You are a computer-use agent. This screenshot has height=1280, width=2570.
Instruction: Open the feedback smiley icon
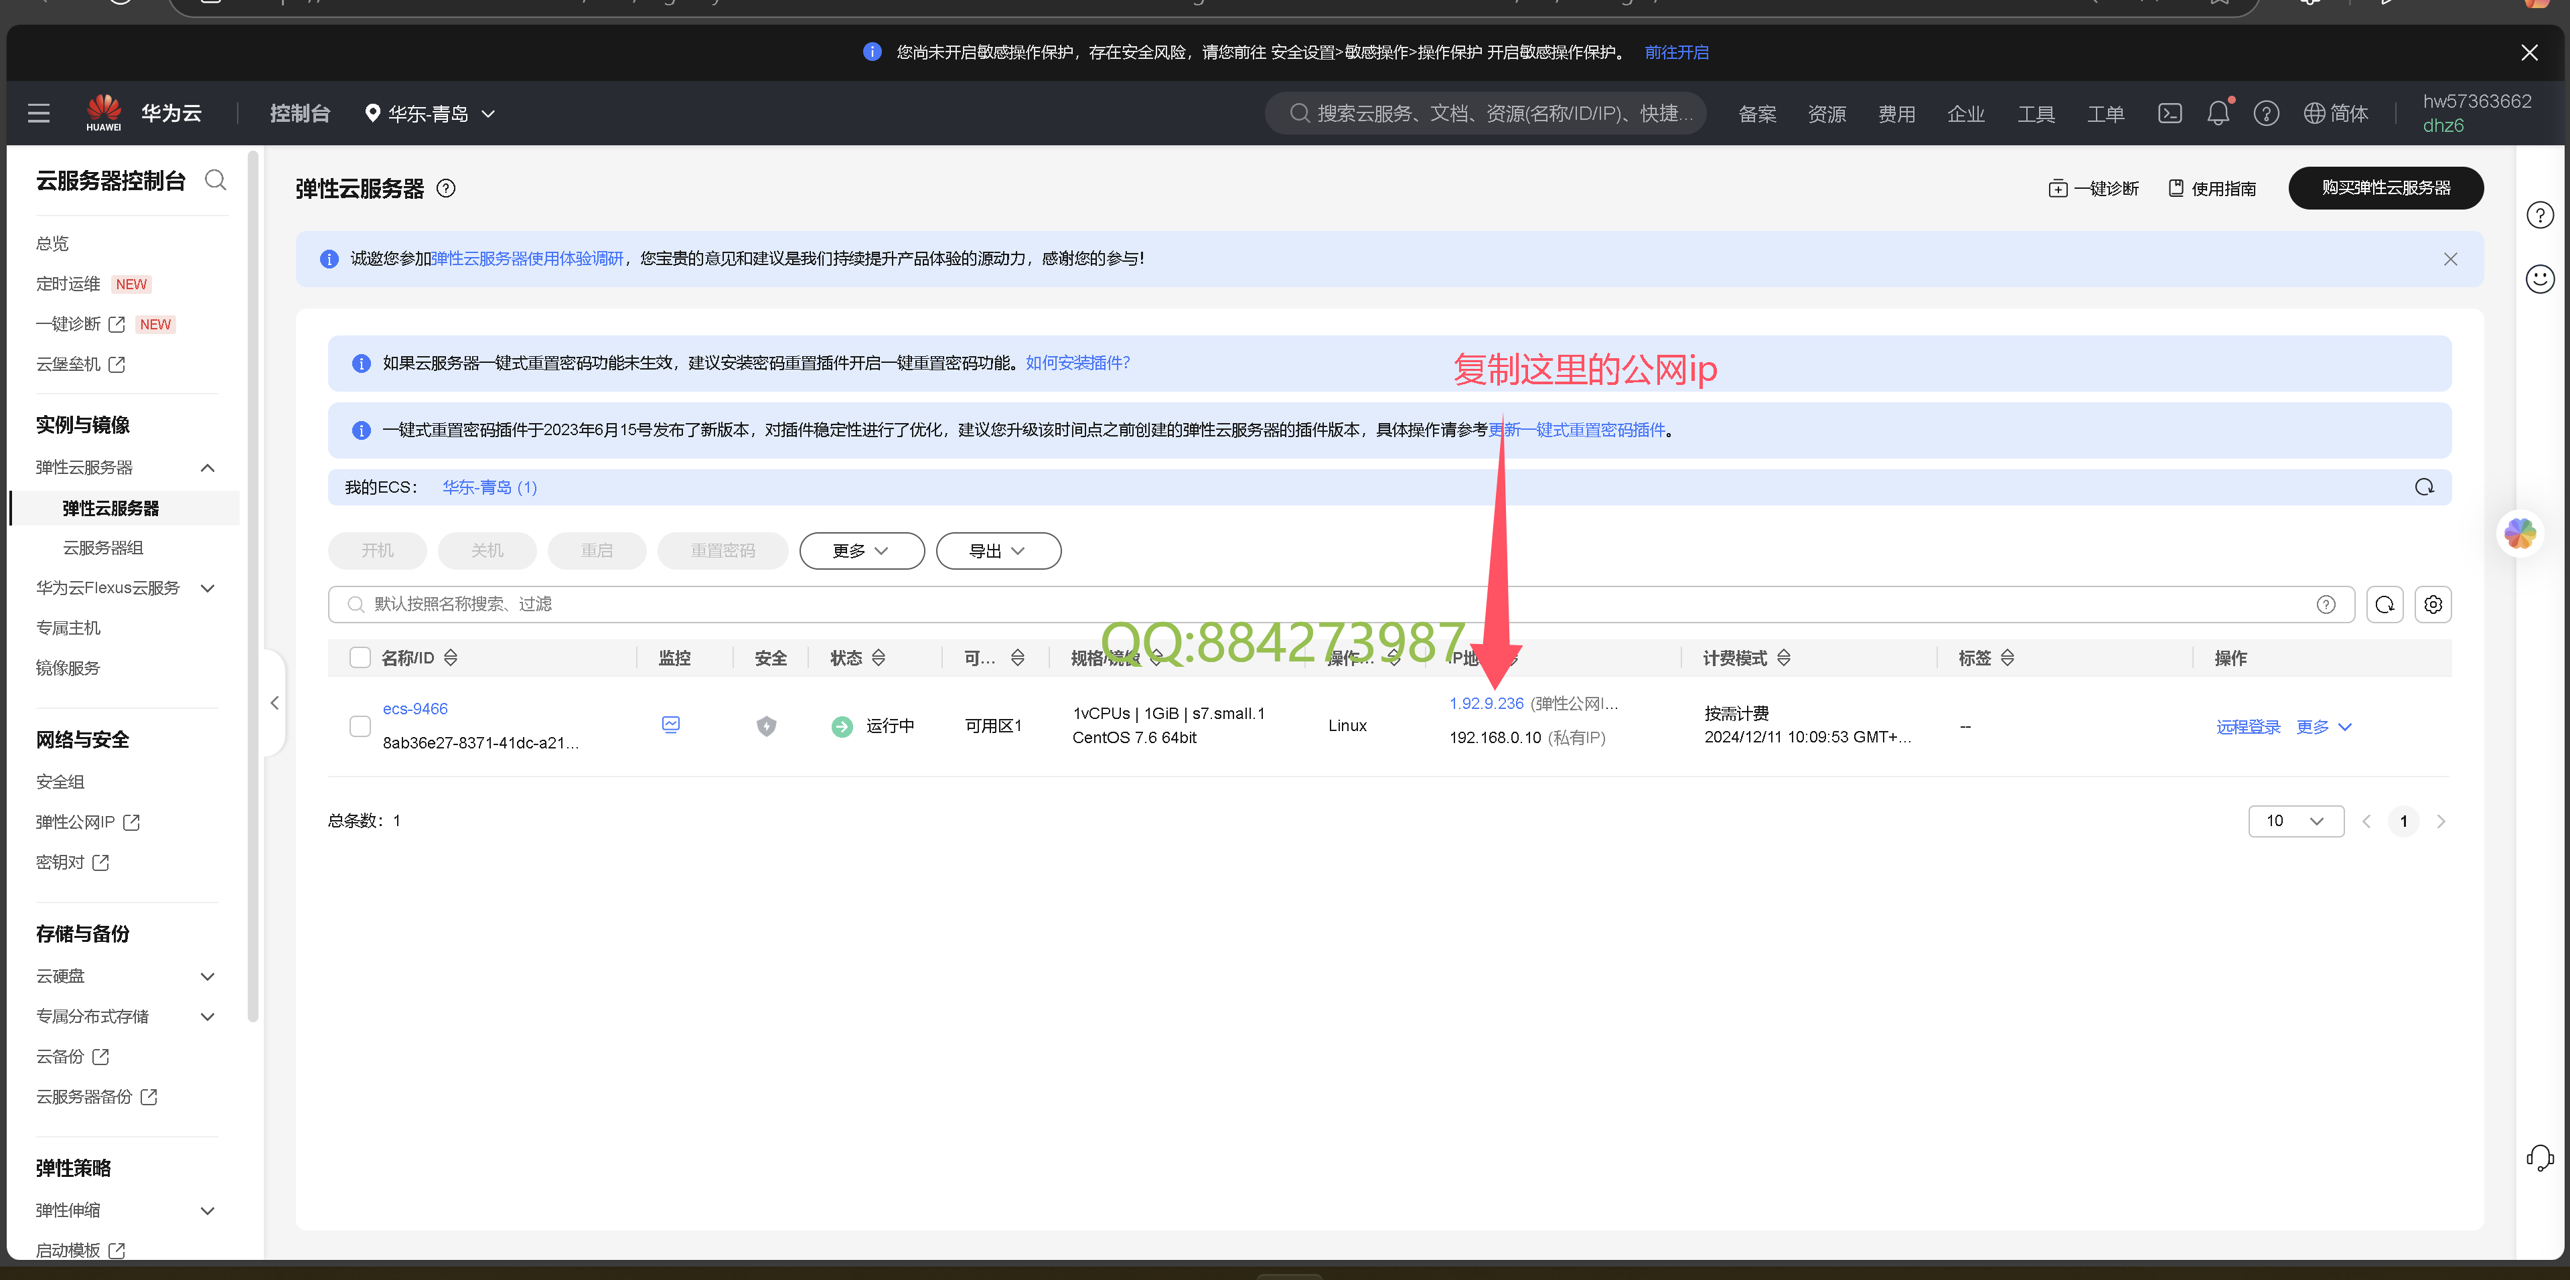(x=2539, y=278)
